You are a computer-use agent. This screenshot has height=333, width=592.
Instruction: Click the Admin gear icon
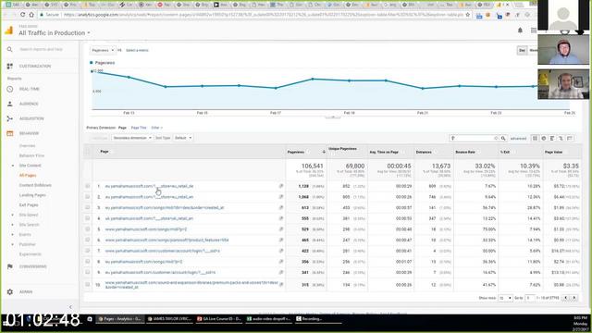click(x=10, y=292)
